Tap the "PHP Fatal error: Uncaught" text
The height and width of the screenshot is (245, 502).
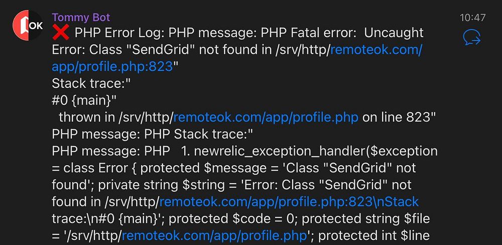coord(342,33)
